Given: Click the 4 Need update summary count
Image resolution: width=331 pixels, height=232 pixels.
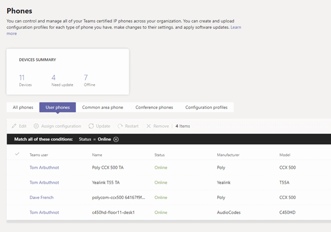Looking at the screenshot, I should [53, 78].
